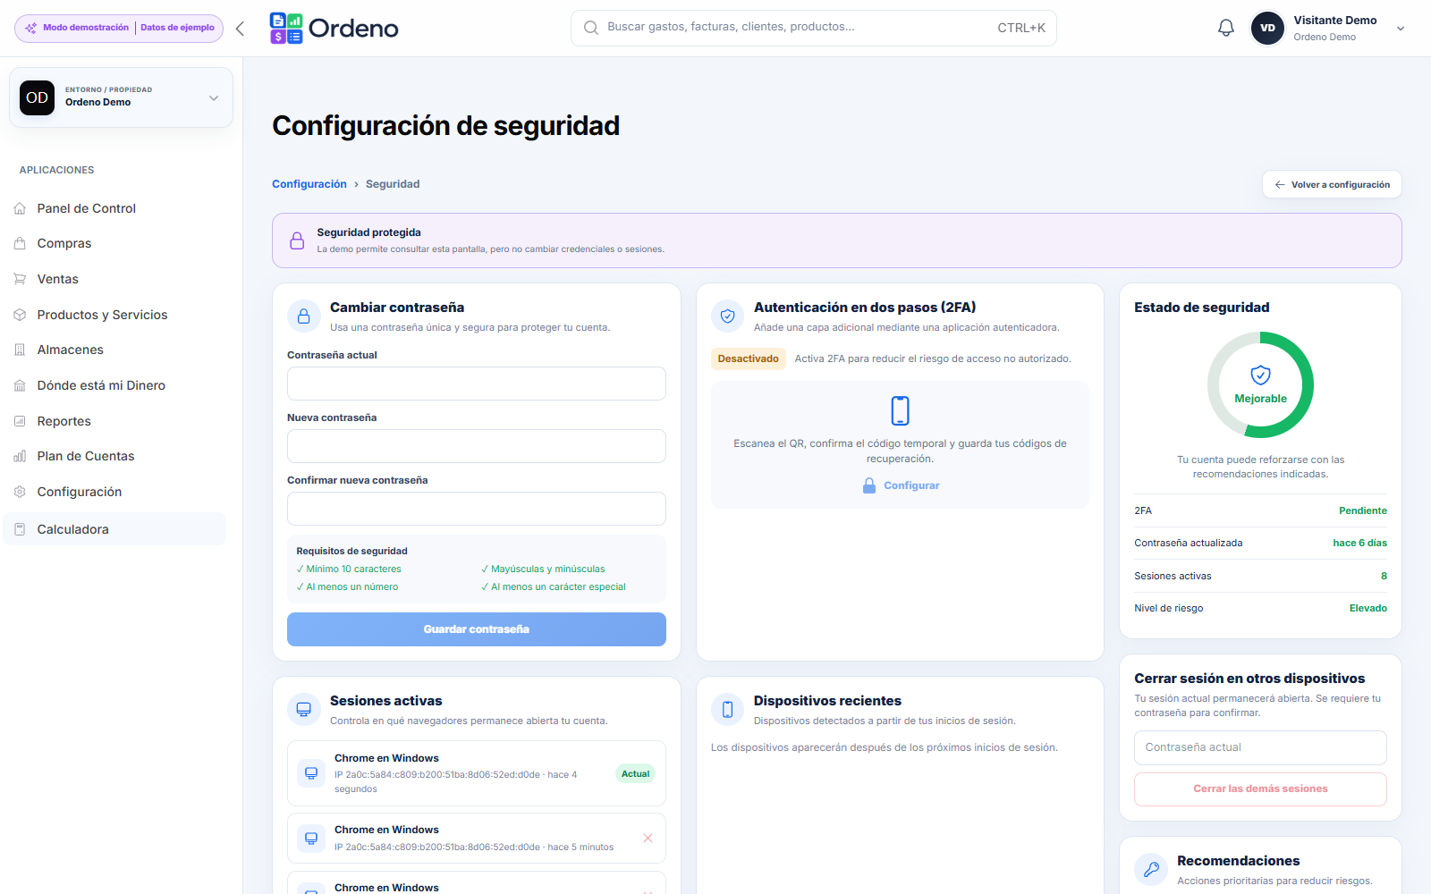This screenshot has height=894, width=1431.
Task: Click 'Mínimo 10 caracteres' requirement
Action: (349, 569)
